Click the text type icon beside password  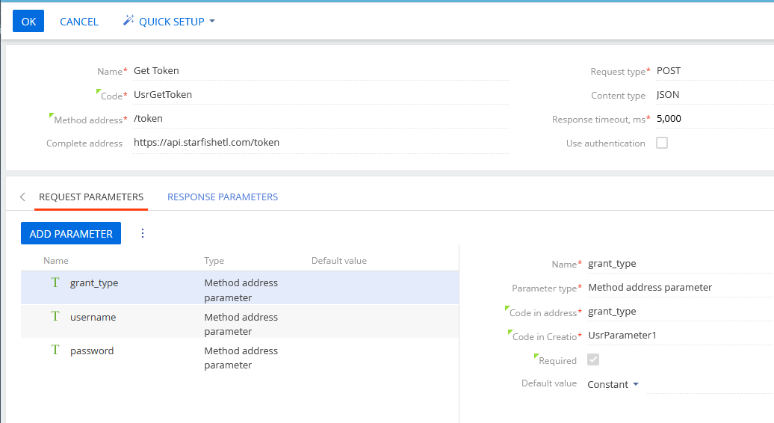coord(55,350)
